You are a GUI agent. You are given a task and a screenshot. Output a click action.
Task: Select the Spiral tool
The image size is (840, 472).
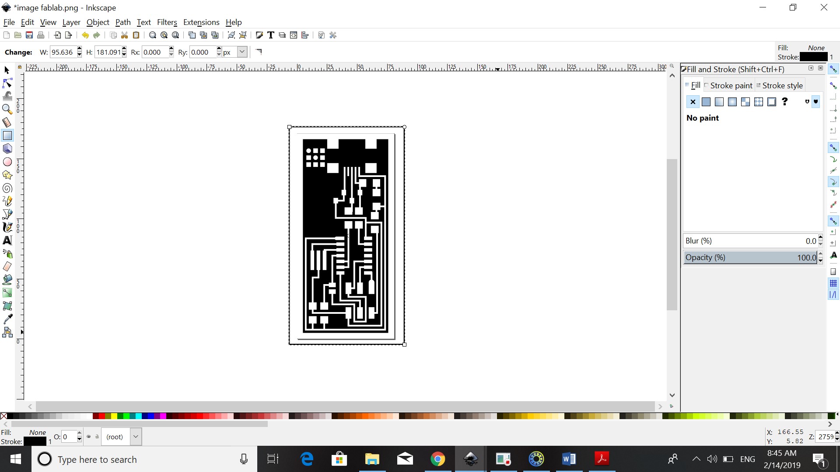pos(7,188)
